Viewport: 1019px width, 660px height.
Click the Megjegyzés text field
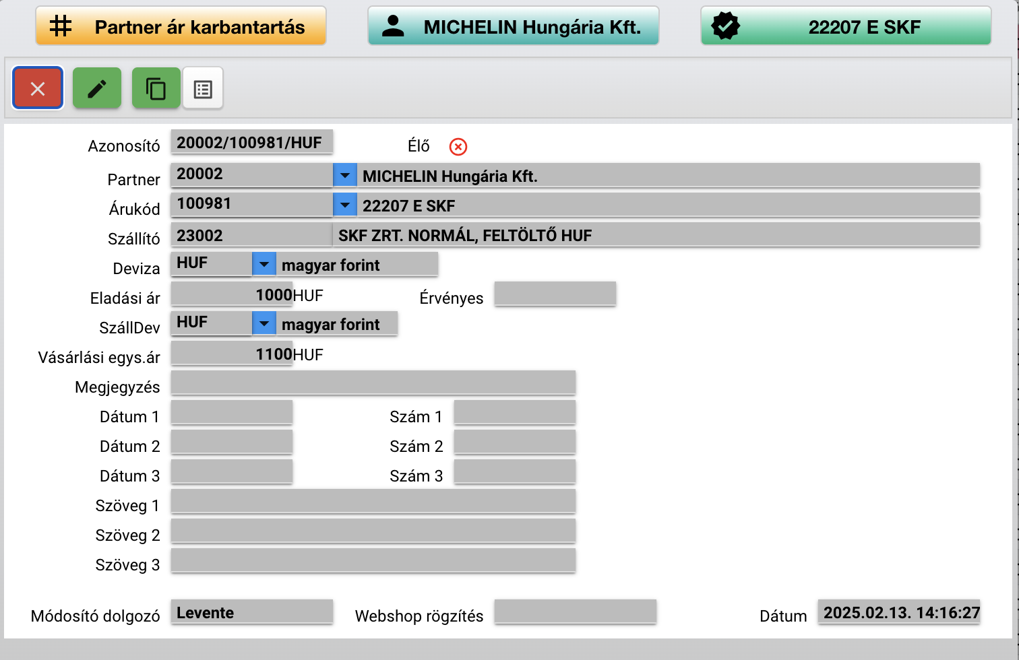[x=373, y=383]
